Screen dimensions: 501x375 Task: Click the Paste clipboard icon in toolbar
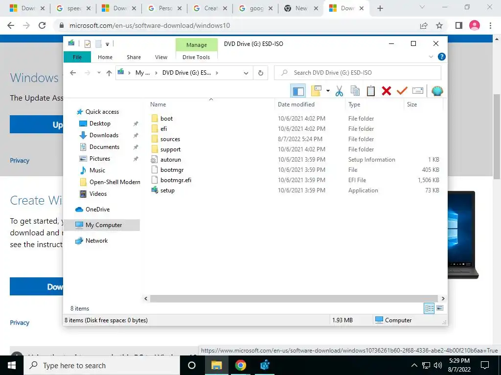pos(371,91)
